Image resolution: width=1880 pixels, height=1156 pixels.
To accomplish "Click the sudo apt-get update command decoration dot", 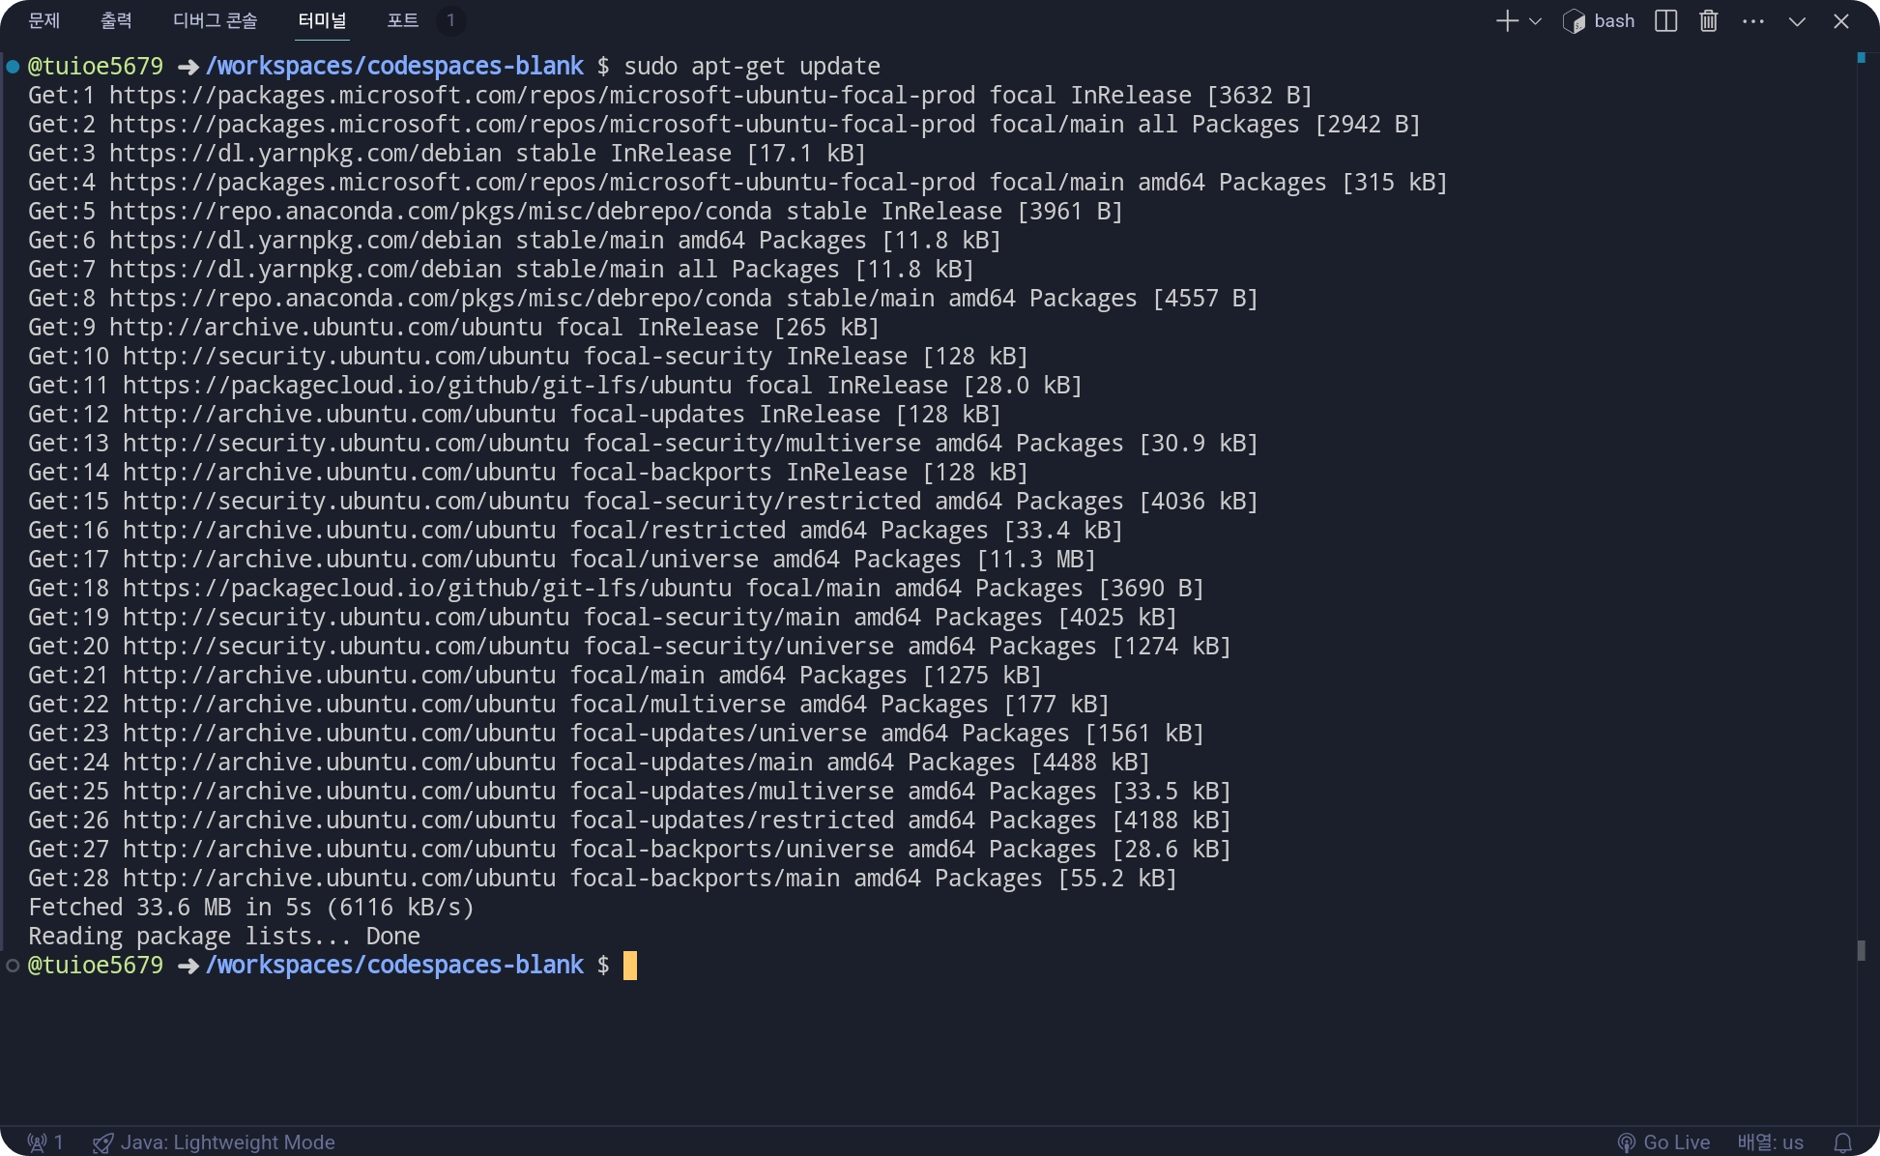I will pos(14,67).
